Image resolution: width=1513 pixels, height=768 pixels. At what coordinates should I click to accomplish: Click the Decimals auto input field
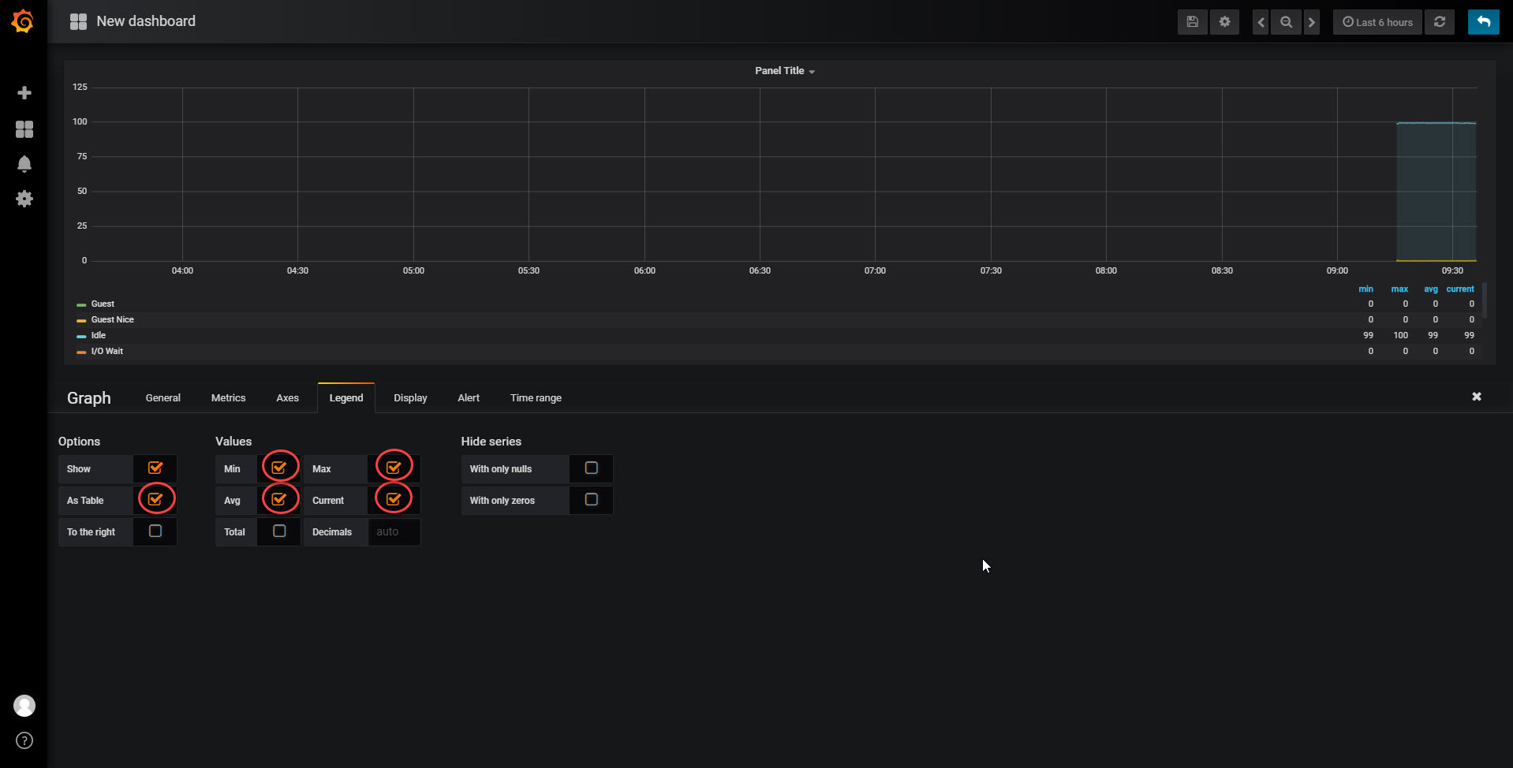coord(394,531)
